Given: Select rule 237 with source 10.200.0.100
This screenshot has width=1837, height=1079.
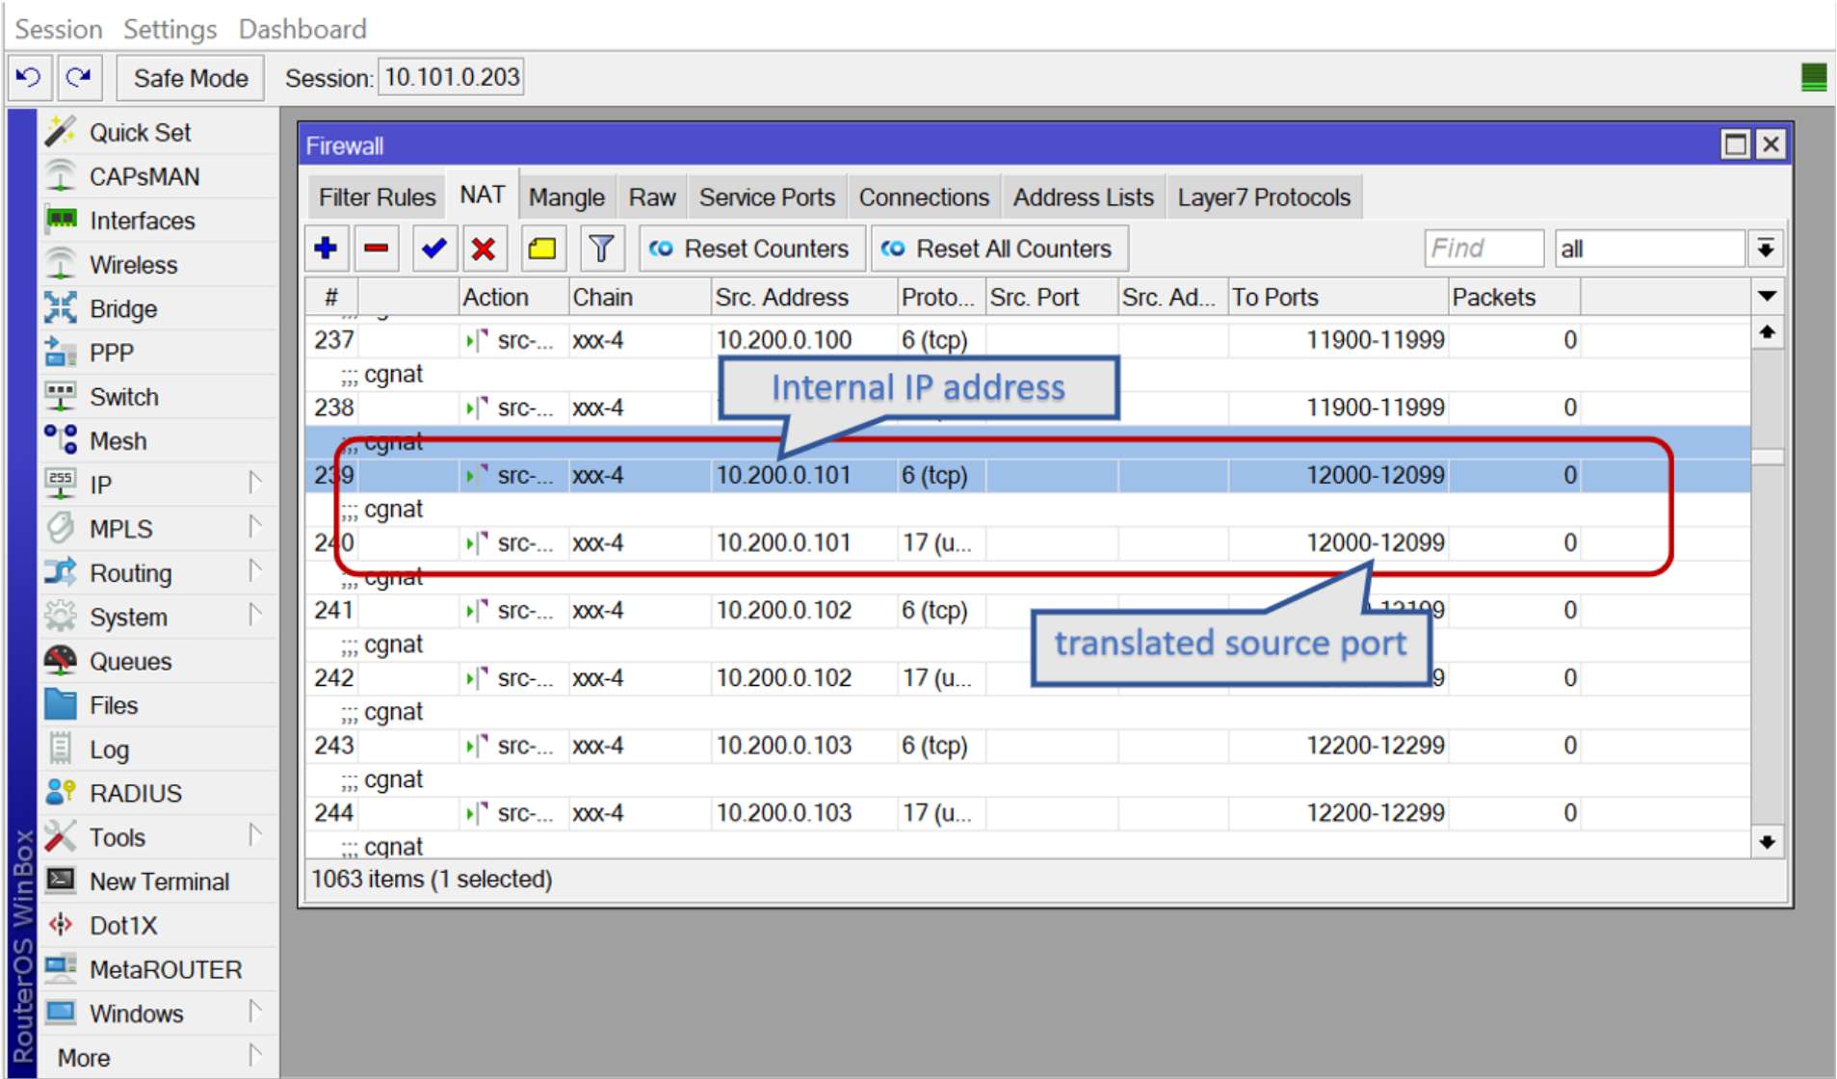Looking at the screenshot, I should (x=1027, y=340).
